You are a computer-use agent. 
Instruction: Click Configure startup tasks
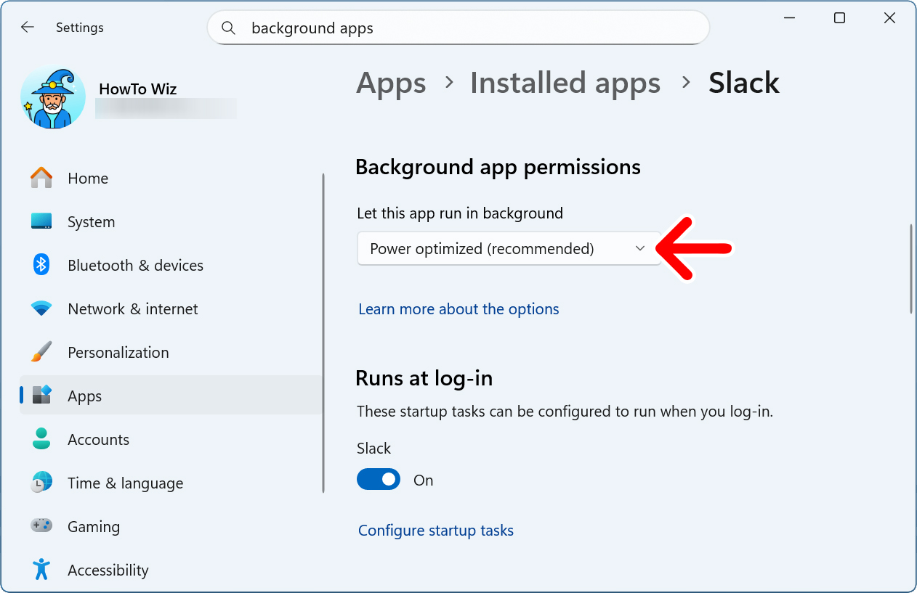[x=436, y=530]
